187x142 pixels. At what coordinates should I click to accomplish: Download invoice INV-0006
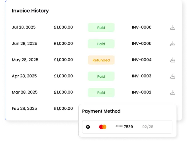[173, 28]
